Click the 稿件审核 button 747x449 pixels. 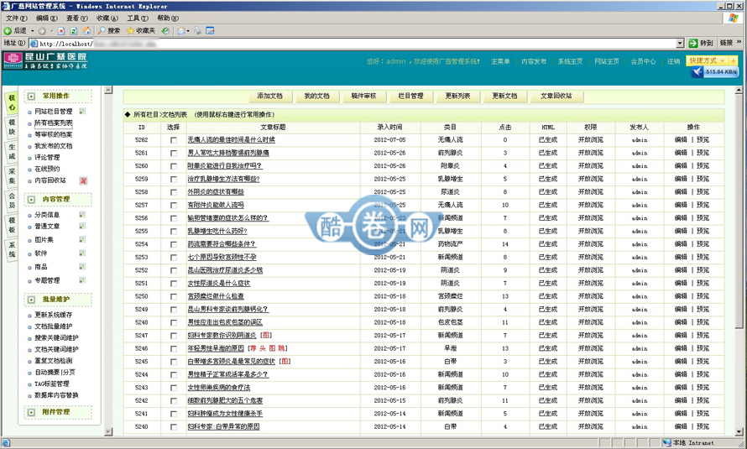[363, 97]
